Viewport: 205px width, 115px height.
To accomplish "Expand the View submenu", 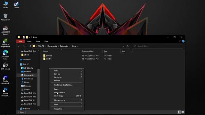I will [67, 71].
